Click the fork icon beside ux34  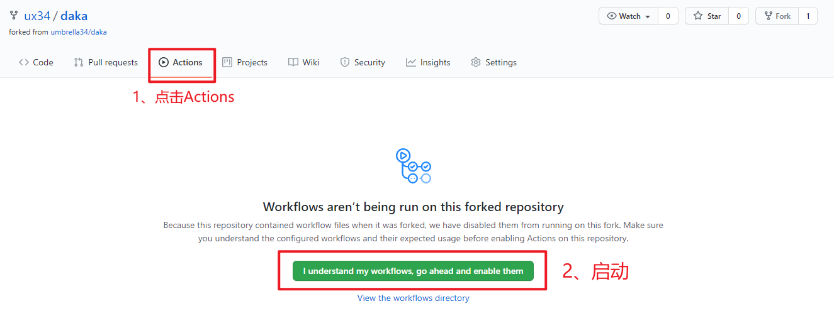pos(14,16)
